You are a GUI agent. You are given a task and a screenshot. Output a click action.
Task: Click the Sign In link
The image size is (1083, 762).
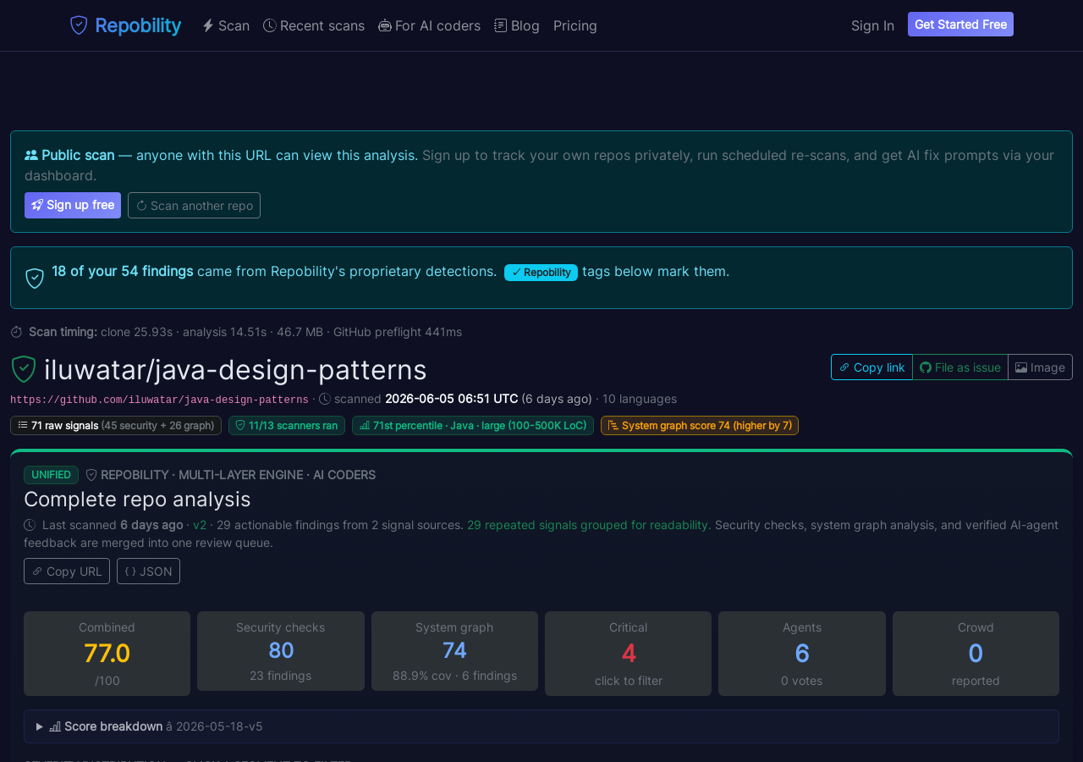[x=872, y=25]
